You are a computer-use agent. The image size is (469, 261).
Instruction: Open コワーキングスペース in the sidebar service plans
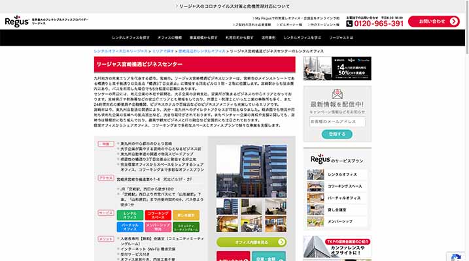pyautogui.click(x=337, y=187)
